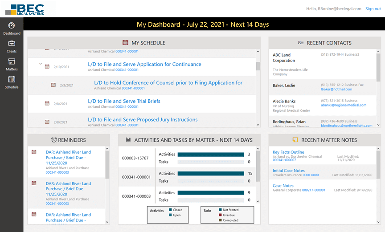Viewport: 385px width, 232px height.
Task: Open L/D to Hold Conference of Counsel entry
Action: point(168,83)
